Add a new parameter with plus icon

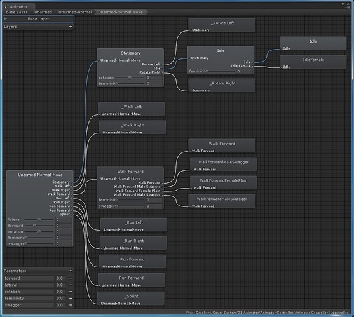point(71,271)
